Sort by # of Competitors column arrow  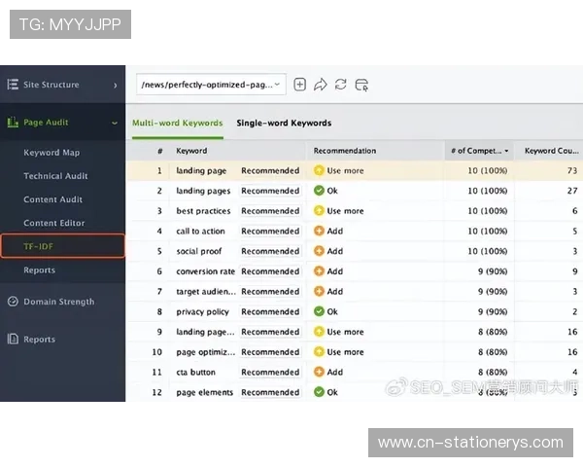click(x=506, y=152)
